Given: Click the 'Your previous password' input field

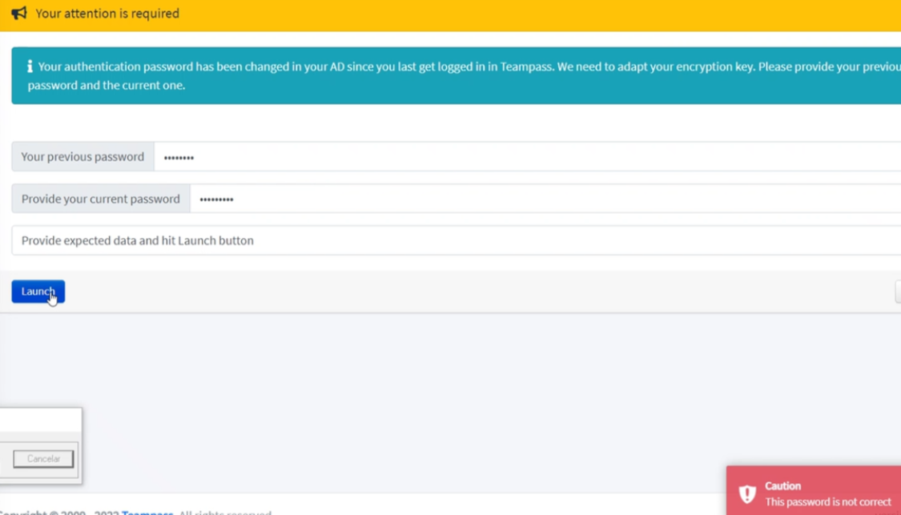Looking at the screenshot, I should [x=528, y=156].
